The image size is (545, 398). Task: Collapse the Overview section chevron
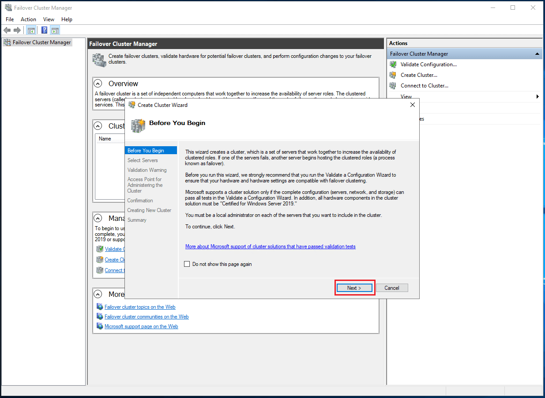[99, 83]
